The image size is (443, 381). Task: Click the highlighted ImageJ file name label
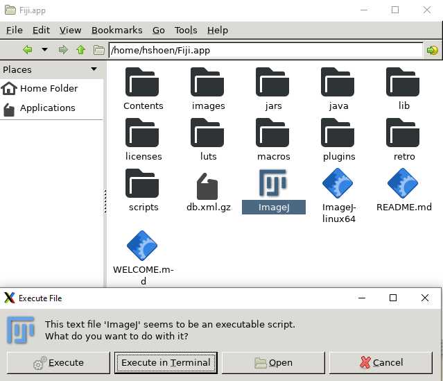point(274,207)
